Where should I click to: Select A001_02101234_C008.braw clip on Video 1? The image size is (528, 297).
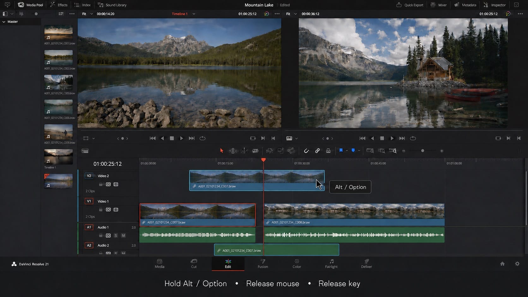tap(354, 215)
